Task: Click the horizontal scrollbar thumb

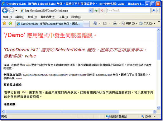Action: pos(62,111)
